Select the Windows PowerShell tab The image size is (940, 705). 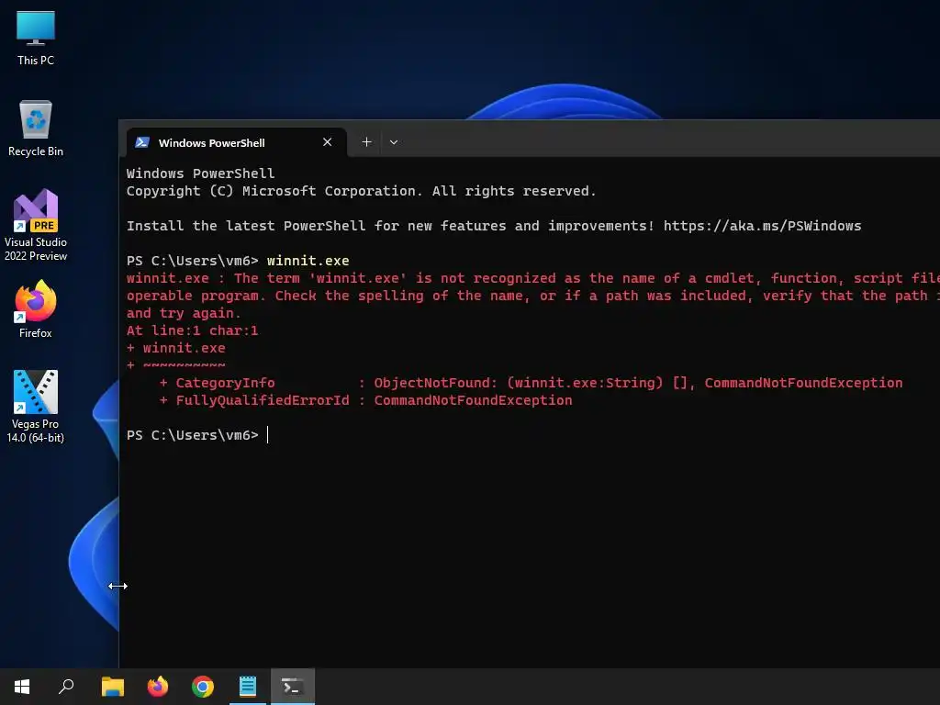[x=236, y=142]
